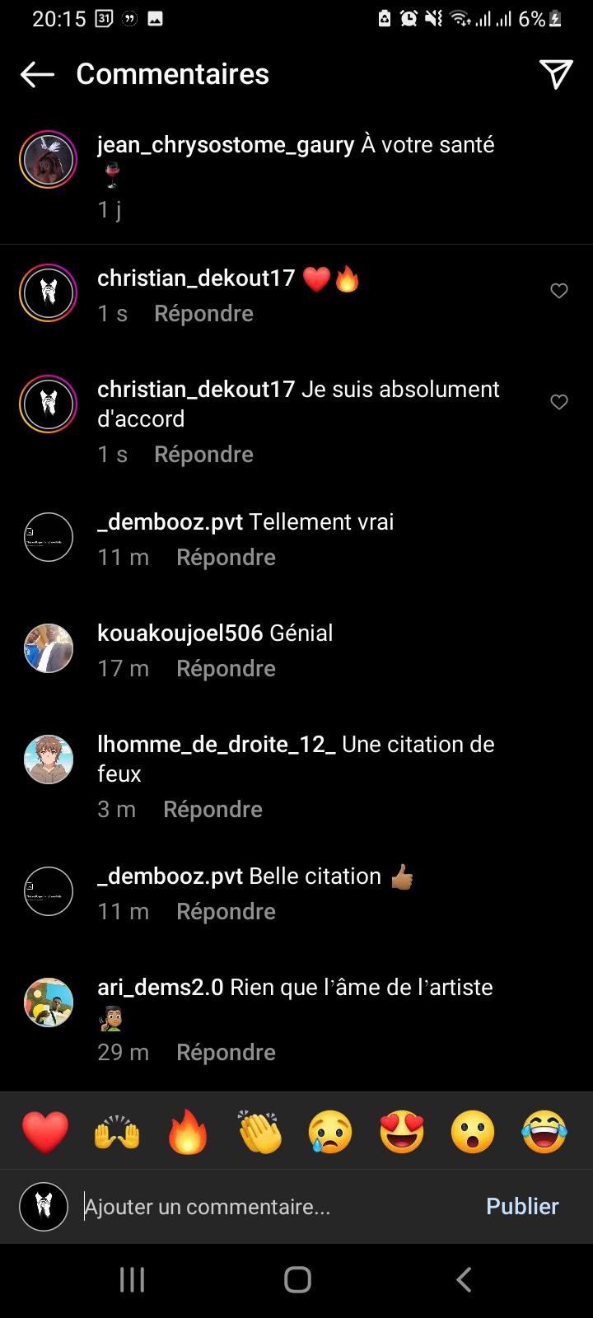Insert the fire emoji reaction
The height and width of the screenshot is (1318, 593).
[x=188, y=1131]
